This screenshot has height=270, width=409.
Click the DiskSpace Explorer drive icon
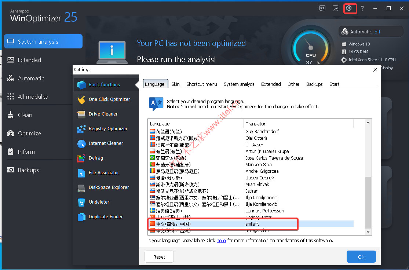point(81,187)
